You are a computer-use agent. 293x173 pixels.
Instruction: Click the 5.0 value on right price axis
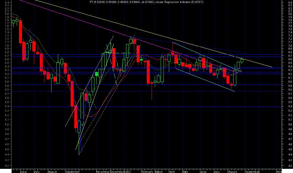point(290,125)
